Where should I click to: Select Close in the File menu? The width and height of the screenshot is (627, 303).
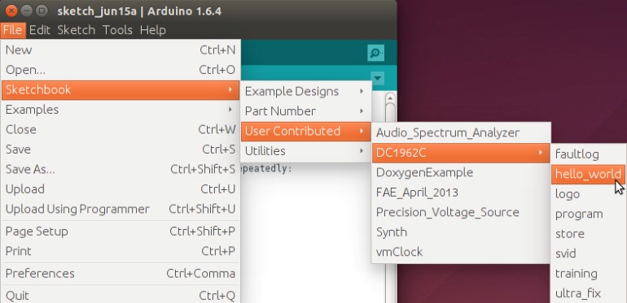(121, 130)
